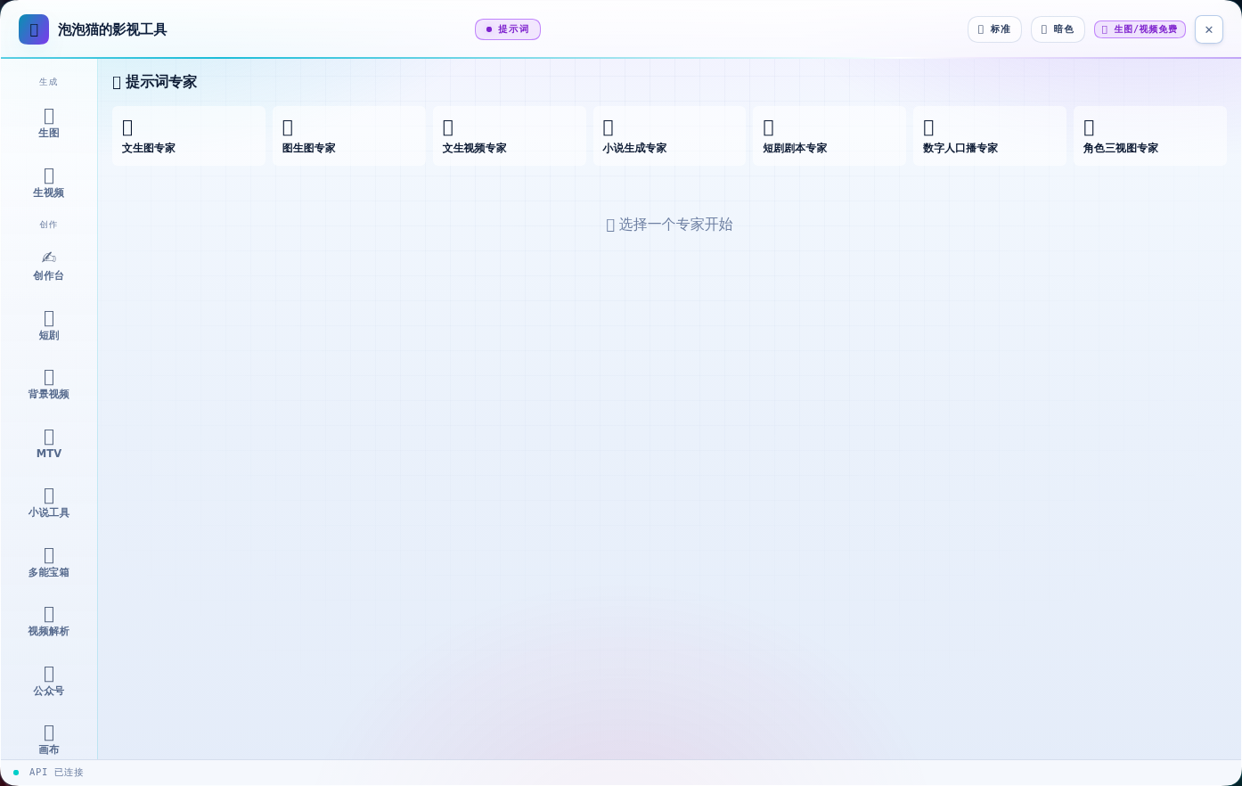Viewport: 1242px width, 786px height.
Task: Open the 创作台 workspace
Action: pyautogui.click(x=49, y=266)
